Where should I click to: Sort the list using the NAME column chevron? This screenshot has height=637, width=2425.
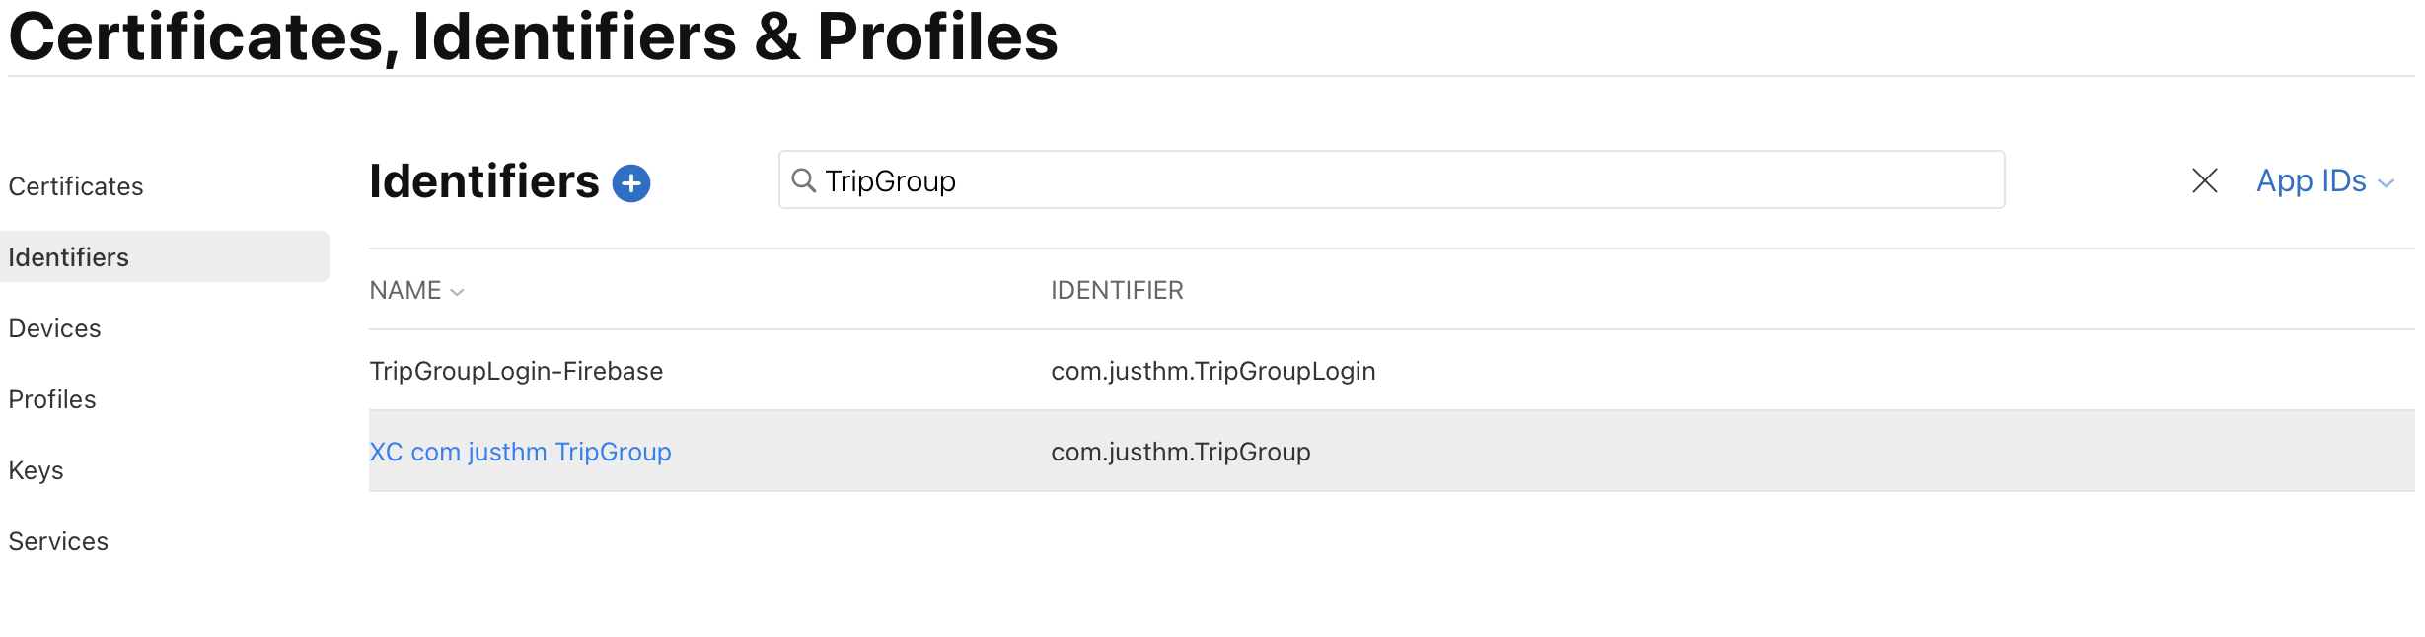coord(457,291)
